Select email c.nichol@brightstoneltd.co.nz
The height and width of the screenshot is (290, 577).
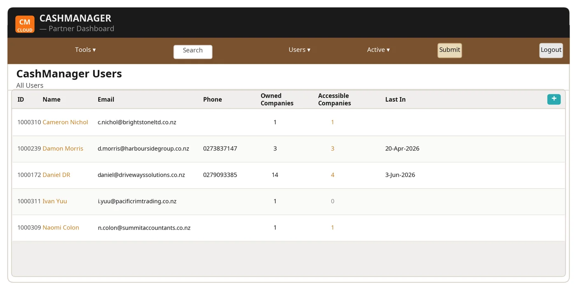point(137,122)
